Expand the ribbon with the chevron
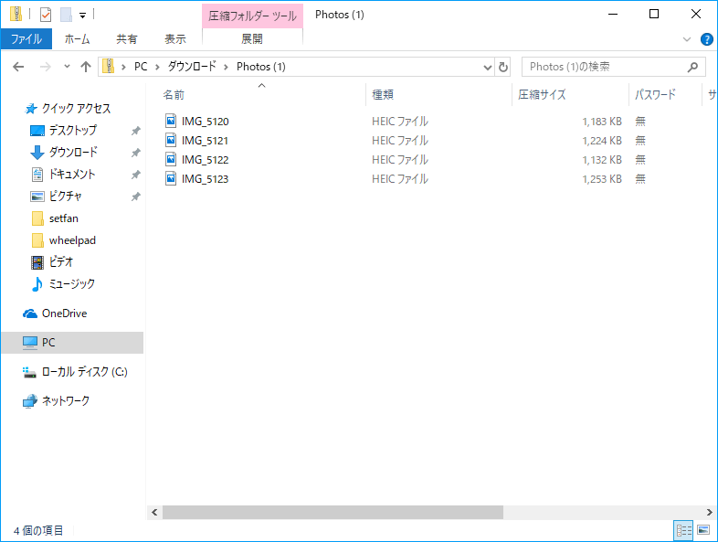This screenshot has width=718, height=542. point(687,39)
